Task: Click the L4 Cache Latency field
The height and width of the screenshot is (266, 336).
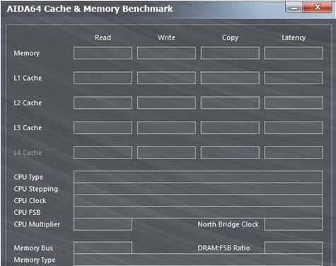Action: click(x=294, y=153)
